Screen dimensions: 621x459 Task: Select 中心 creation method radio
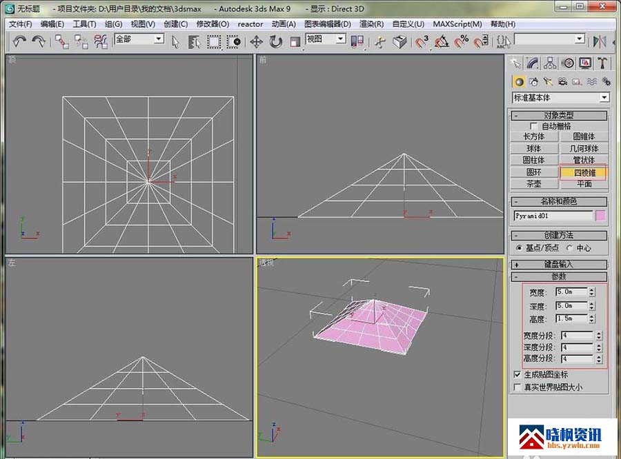[x=569, y=247]
